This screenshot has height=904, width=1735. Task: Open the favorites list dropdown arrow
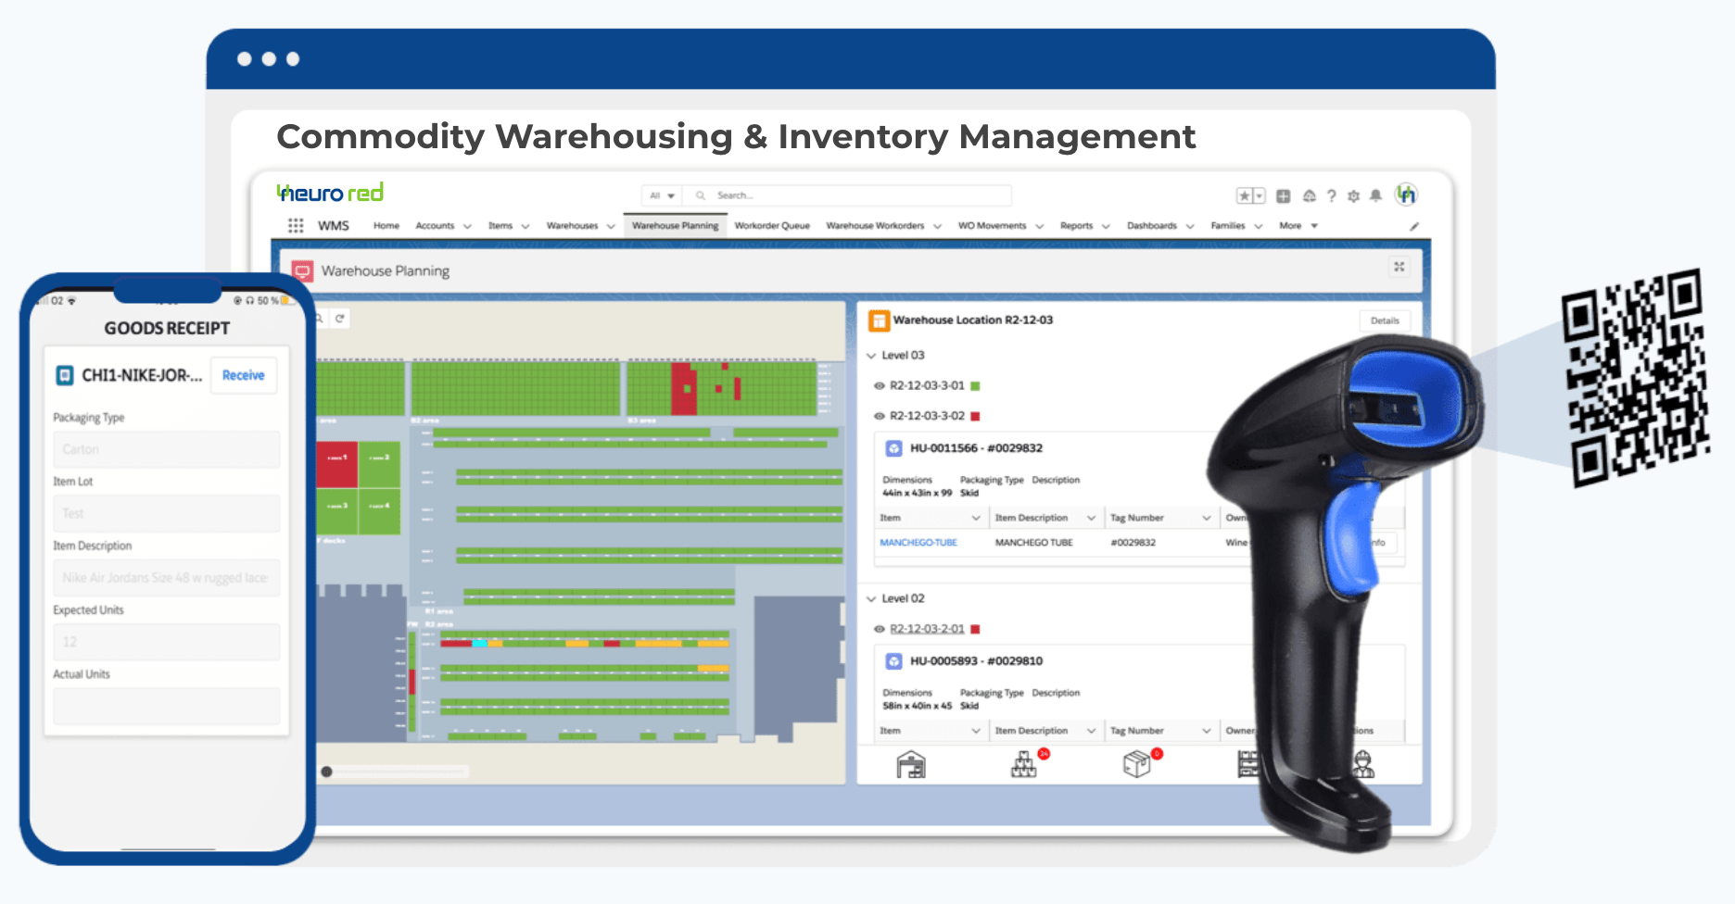point(1260,195)
